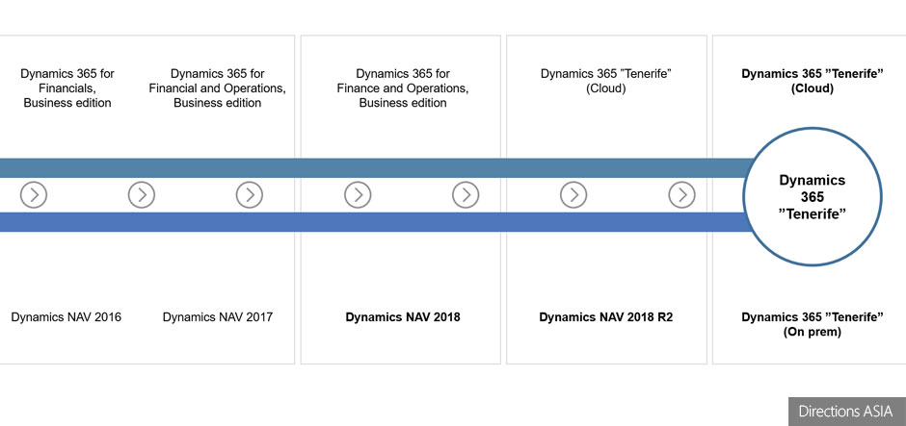Click the arrow circle nearest the large Tenerife circle
Screen dimensions: 906x426
(681, 195)
